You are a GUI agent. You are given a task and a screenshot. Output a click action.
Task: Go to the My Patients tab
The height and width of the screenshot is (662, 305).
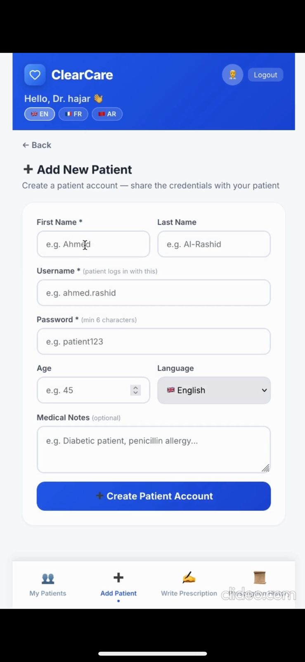[x=48, y=584]
